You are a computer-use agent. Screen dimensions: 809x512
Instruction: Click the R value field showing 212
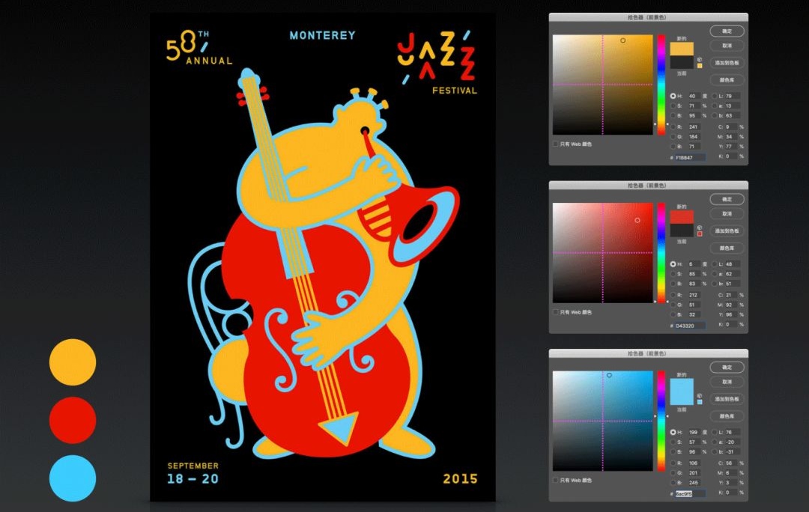coord(694,295)
